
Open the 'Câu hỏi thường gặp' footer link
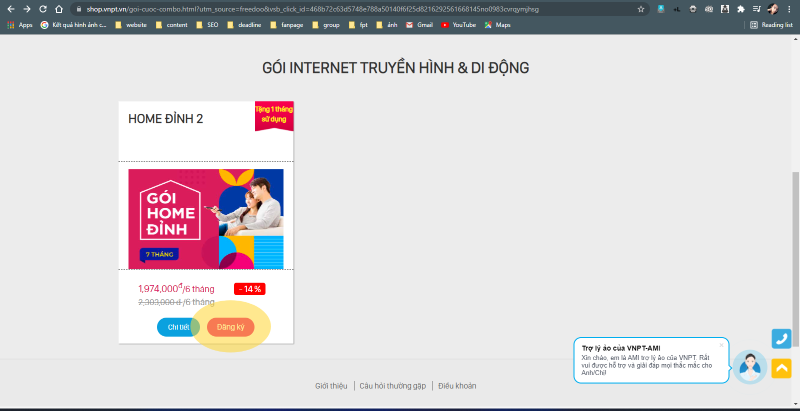pyautogui.click(x=392, y=386)
